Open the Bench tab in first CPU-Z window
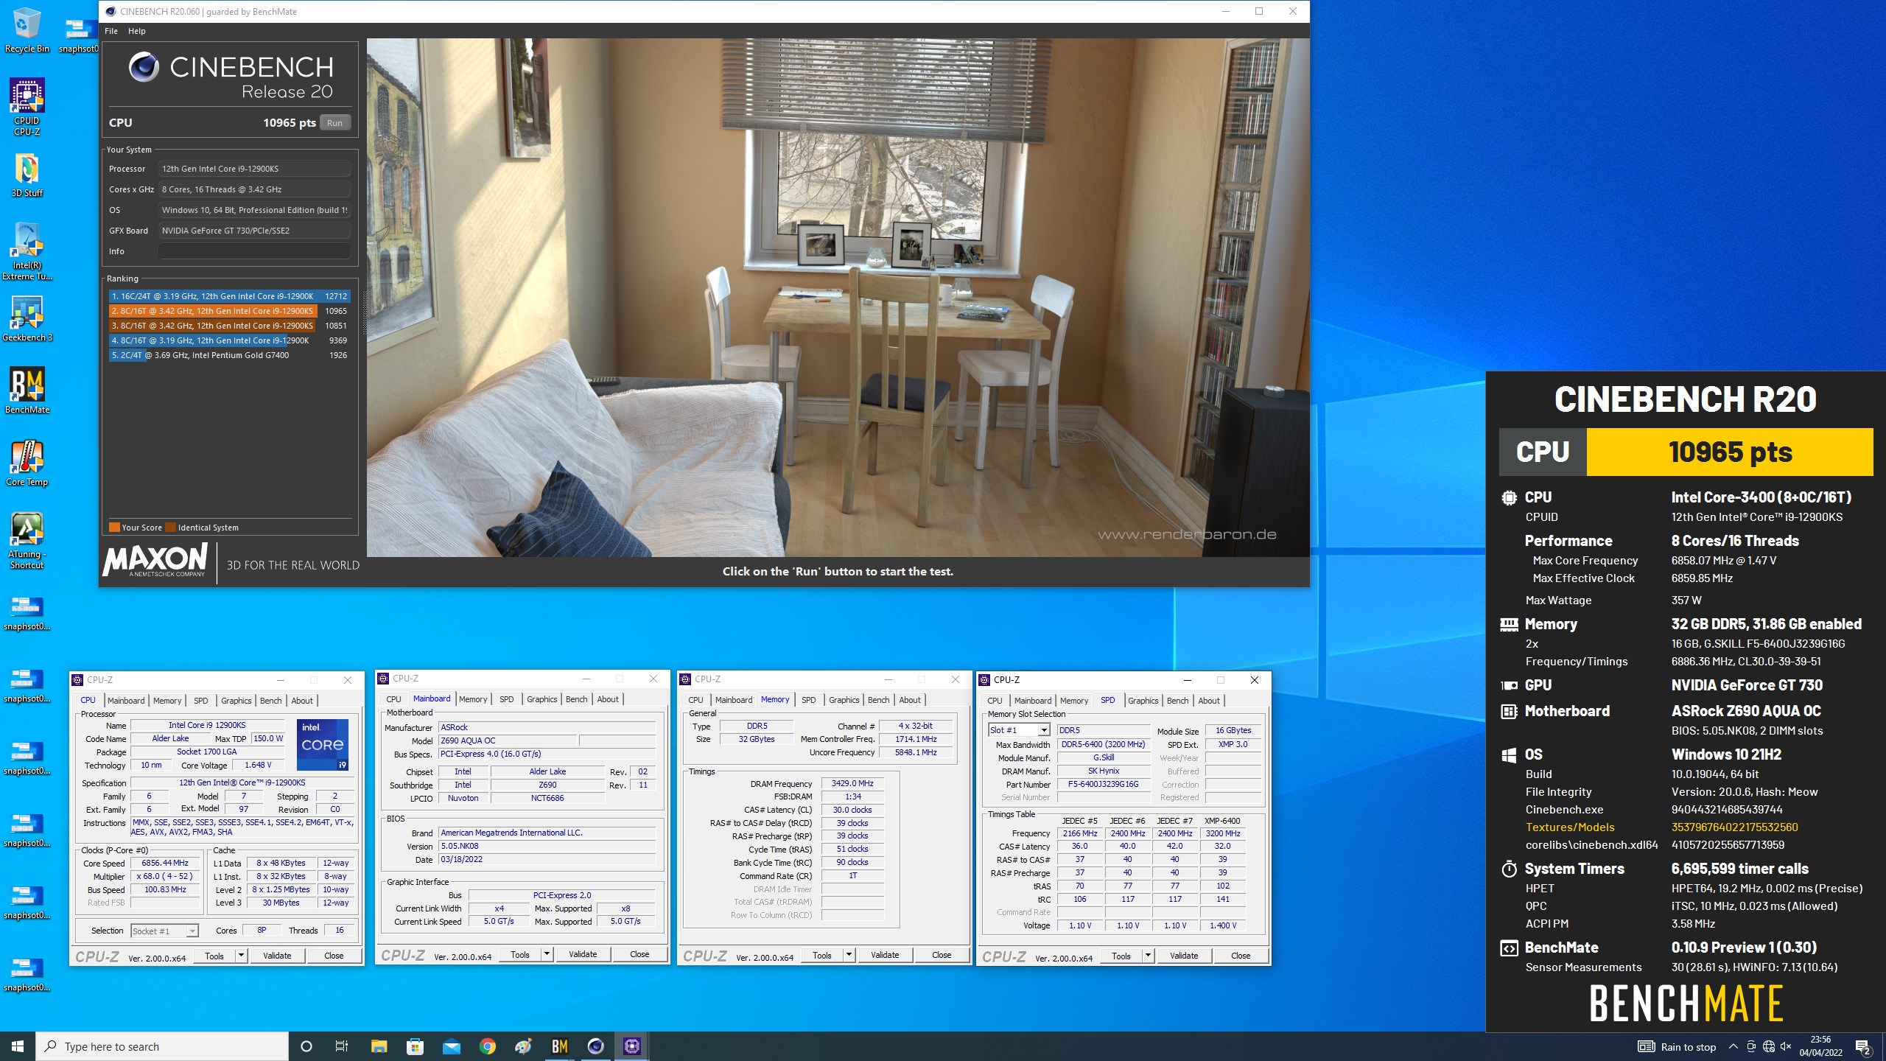The height and width of the screenshot is (1061, 1886). 271,701
